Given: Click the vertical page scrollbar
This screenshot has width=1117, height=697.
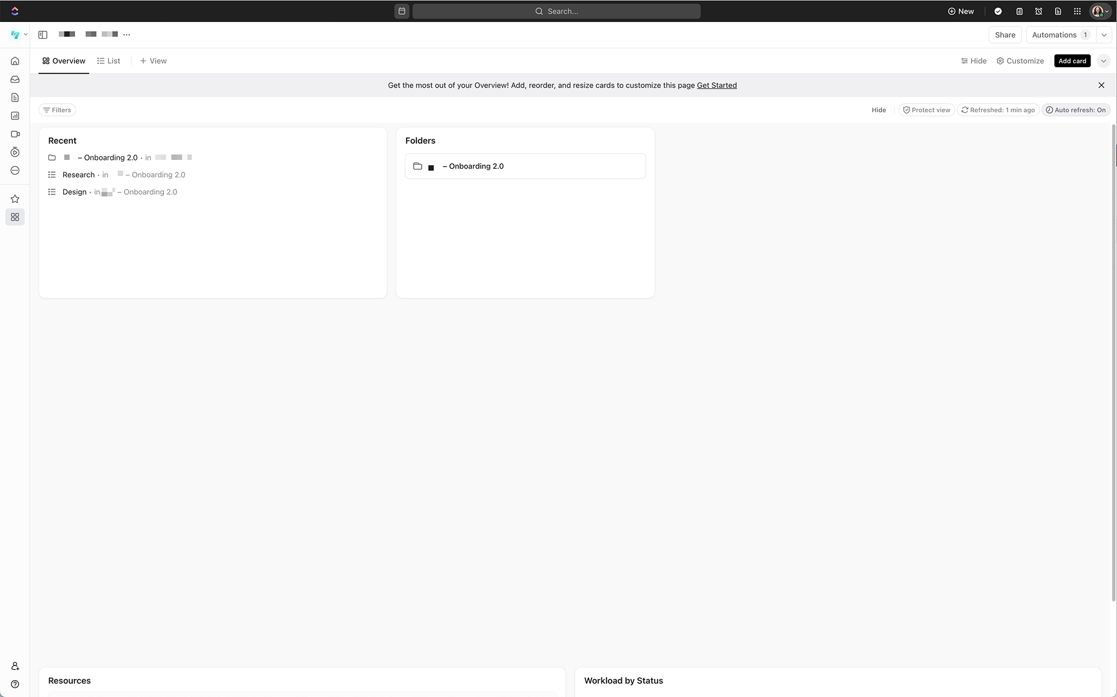Looking at the screenshot, I should pos(1114,363).
